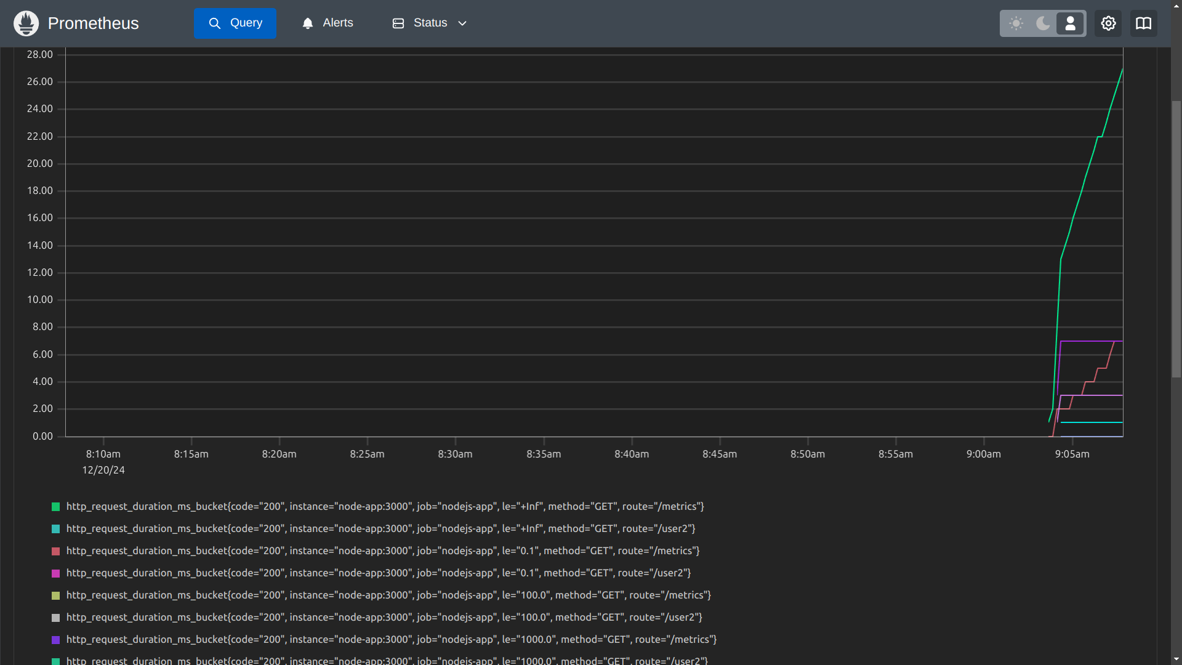Select legend entry le="+Inf" route="/user2"
This screenshot has width=1182, height=665.
pyautogui.click(x=381, y=529)
